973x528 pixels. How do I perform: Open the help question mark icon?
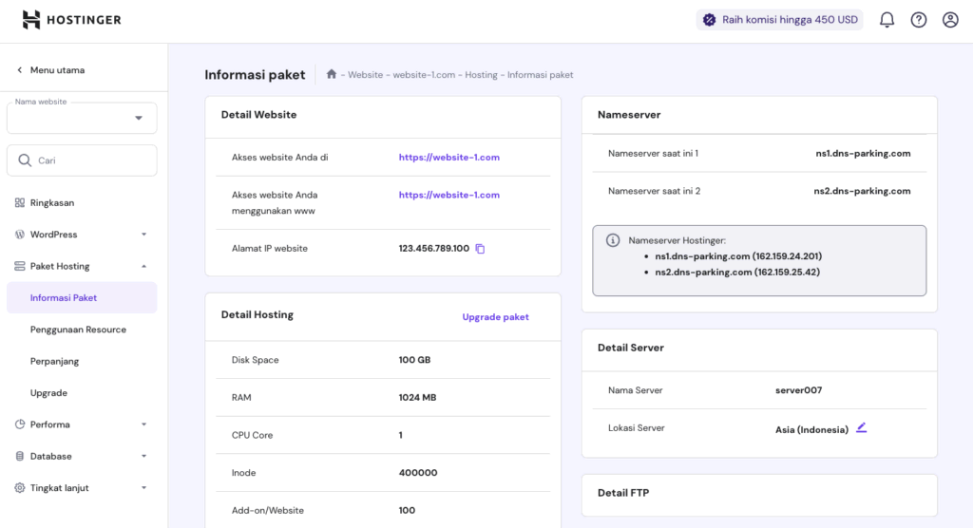coord(918,20)
